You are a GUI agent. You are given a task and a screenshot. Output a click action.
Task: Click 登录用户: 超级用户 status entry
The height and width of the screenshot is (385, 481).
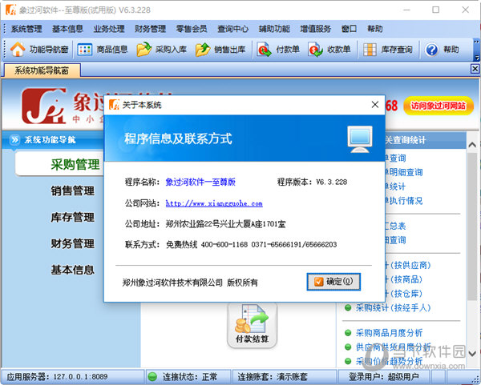click(384, 376)
